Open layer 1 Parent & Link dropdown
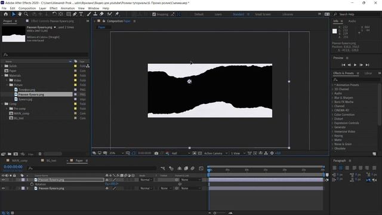This screenshot has height=215, width=382. (191, 180)
